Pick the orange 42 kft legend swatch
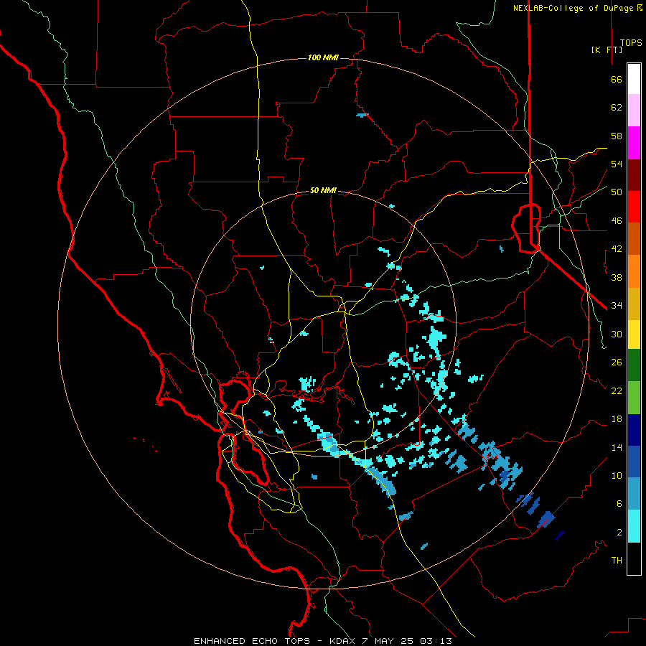The height and width of the screenshot is (646, 646). point(634,271)
